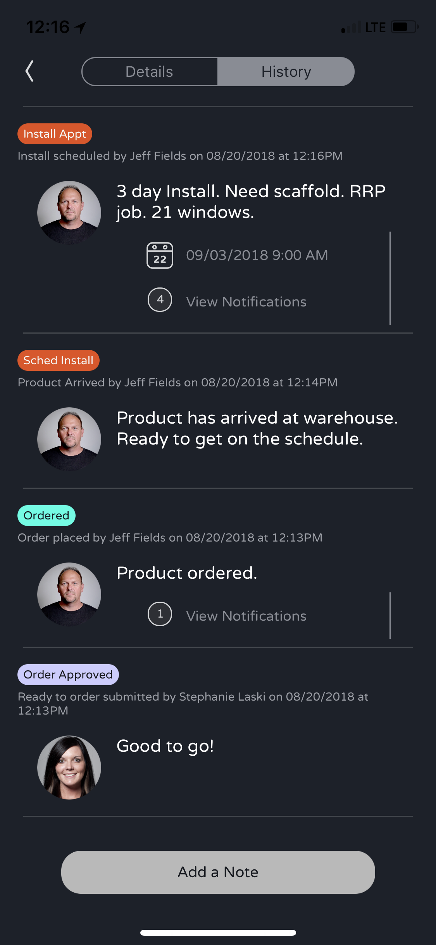Tap the Order Approved status tag
The height and width of the screenshot is (945, 436).
point(68,675)
